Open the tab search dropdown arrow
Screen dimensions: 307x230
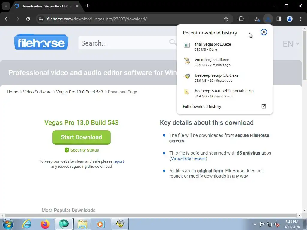click(6, 6)
